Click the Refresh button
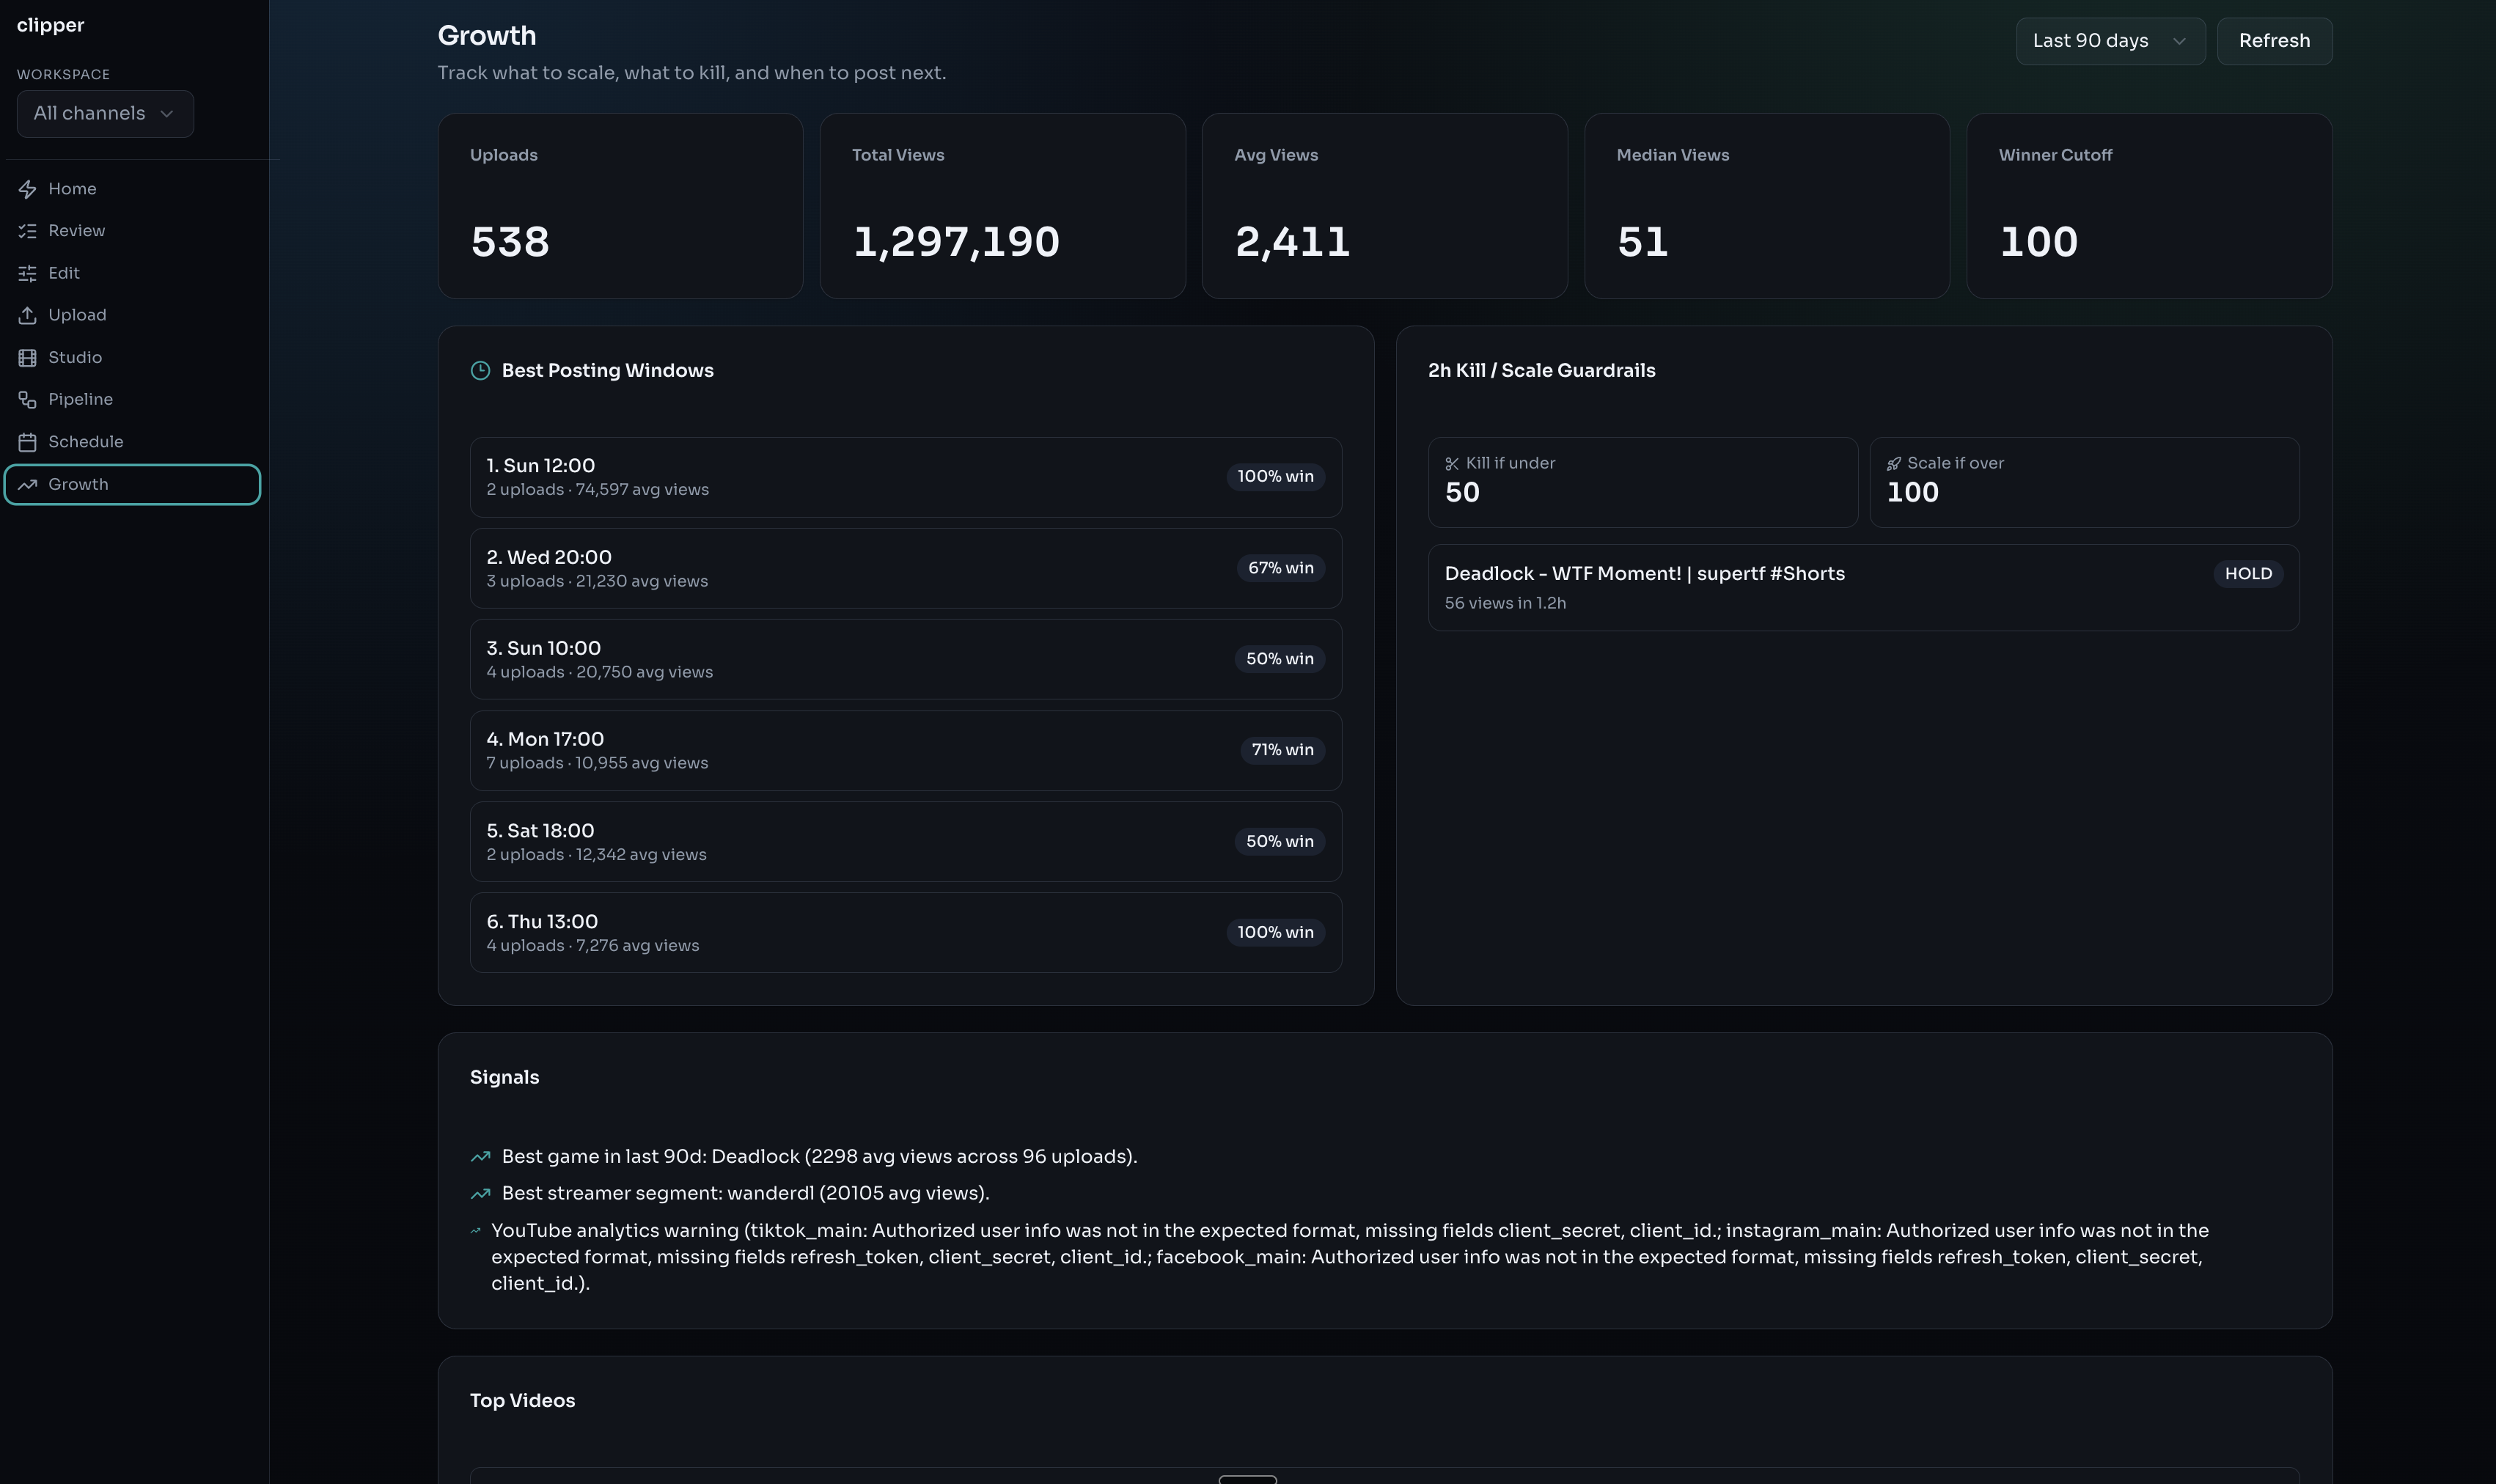Image resolution: width=2496 pixels, height=1484 pixels. click(2274, 41)
